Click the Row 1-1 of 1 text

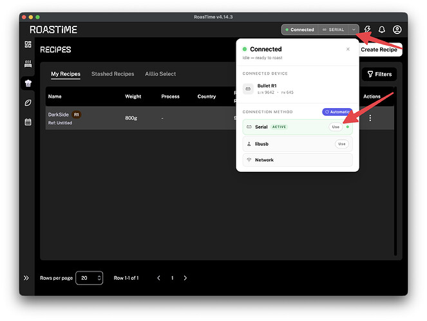126,278
